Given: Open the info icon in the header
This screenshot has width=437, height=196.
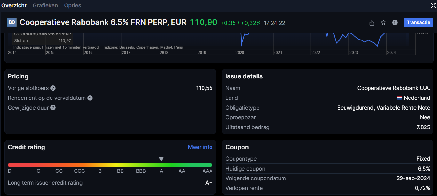Looking at the screenshot, I should click(395, 23).
